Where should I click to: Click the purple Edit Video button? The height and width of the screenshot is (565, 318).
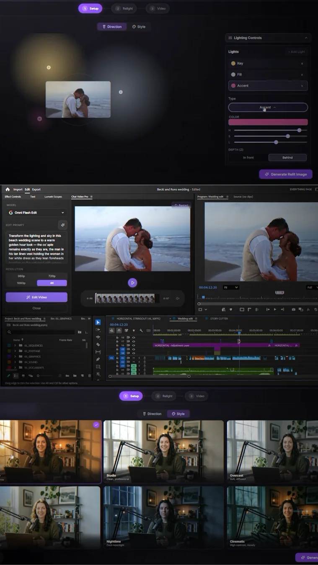36,297
